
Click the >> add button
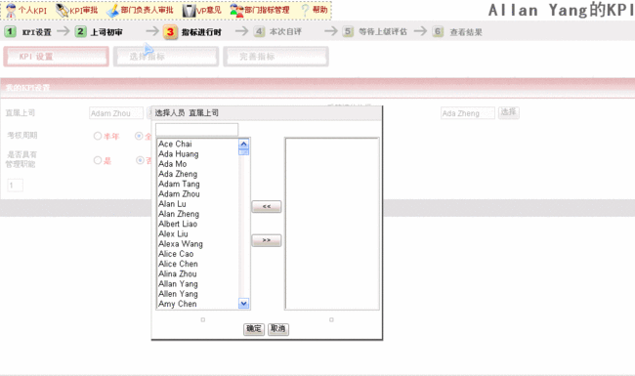point(267,240)
